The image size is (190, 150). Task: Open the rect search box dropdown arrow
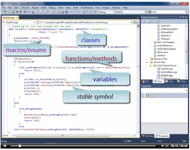[185, 12]
